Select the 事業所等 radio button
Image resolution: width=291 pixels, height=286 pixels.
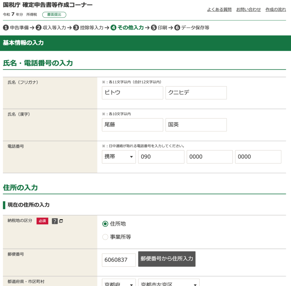point(105,237)
